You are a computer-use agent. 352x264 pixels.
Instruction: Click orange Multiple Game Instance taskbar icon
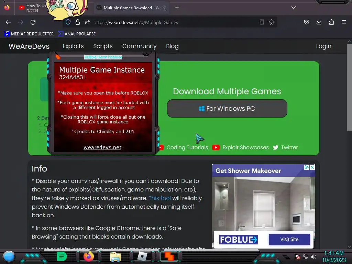[169, 256]
